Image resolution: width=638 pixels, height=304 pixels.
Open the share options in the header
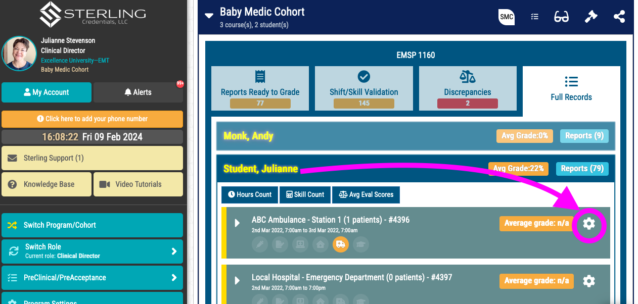tap(619, 16)
